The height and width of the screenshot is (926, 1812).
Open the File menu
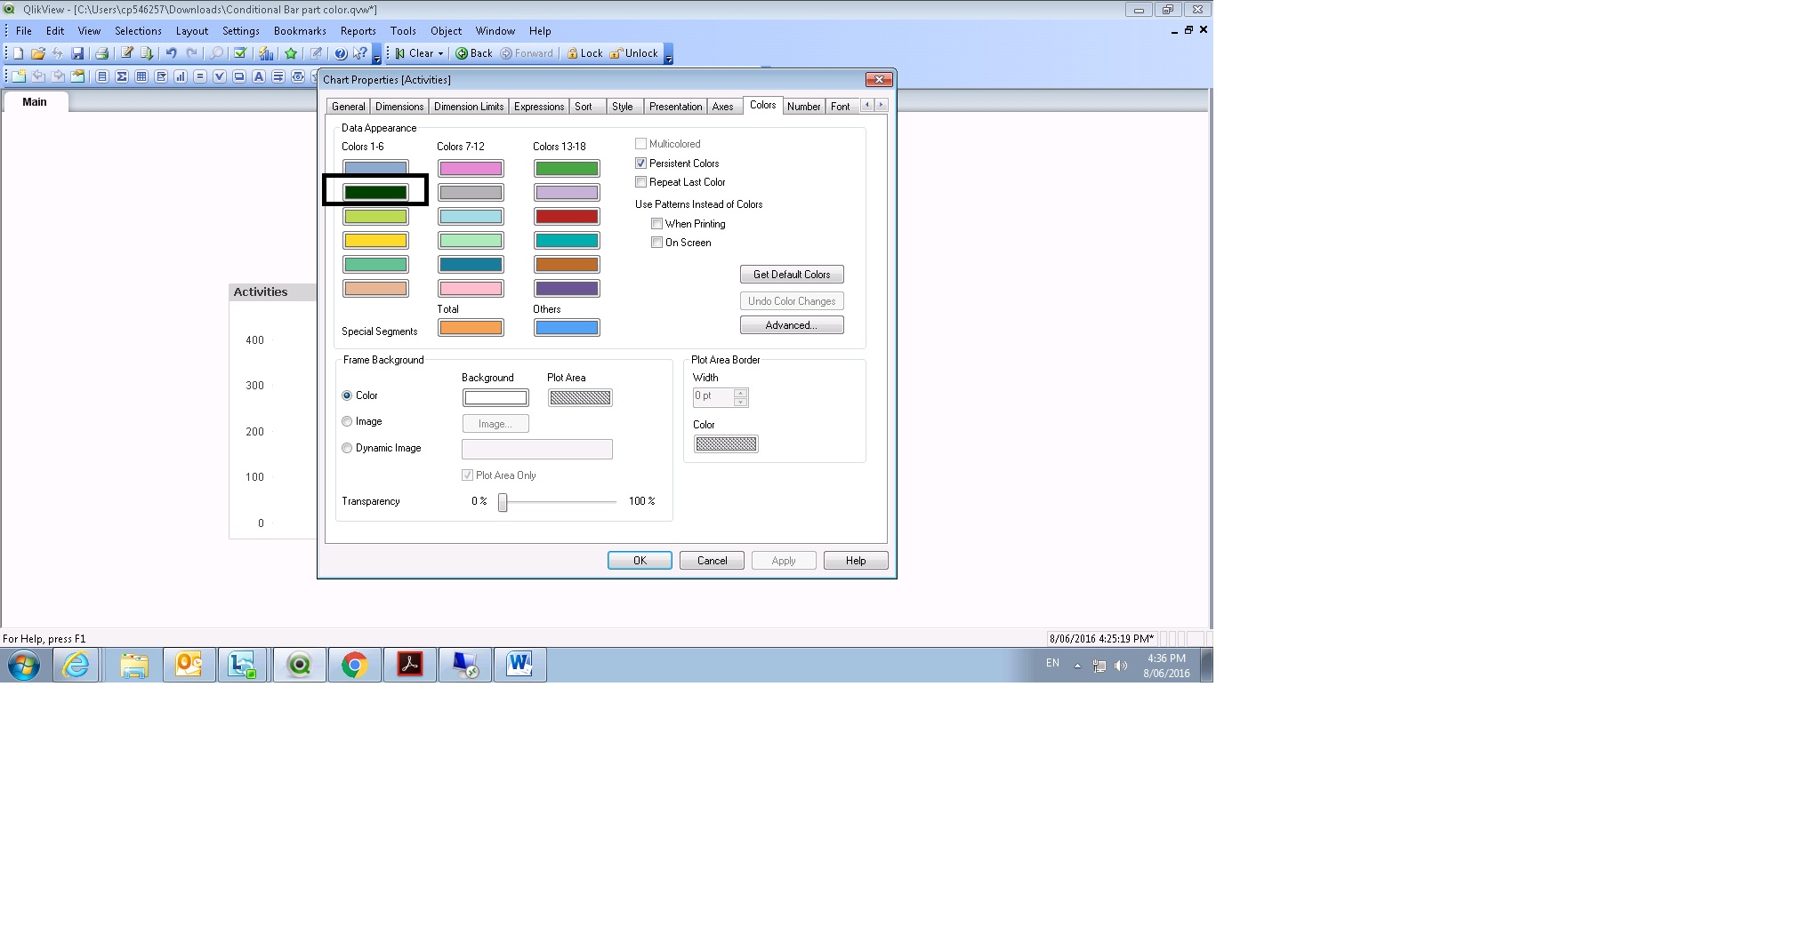pos(24,30)
